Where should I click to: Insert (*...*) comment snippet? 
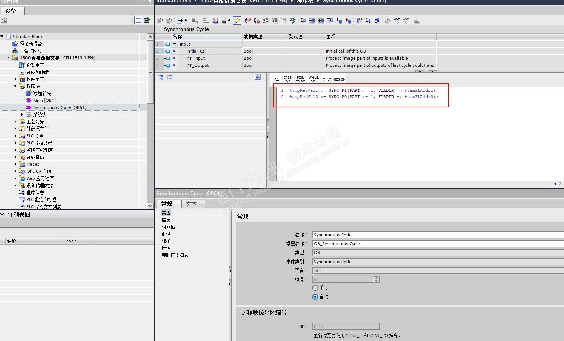327,79
